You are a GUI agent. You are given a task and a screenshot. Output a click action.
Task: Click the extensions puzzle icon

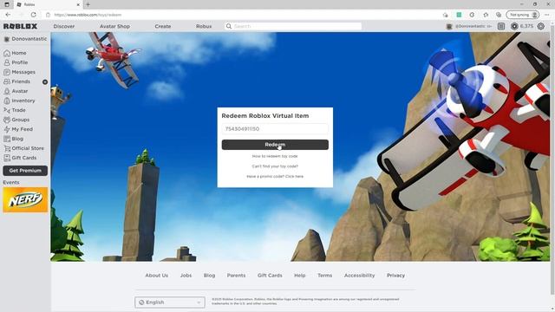pyautogui.click(x=472, y=15)
